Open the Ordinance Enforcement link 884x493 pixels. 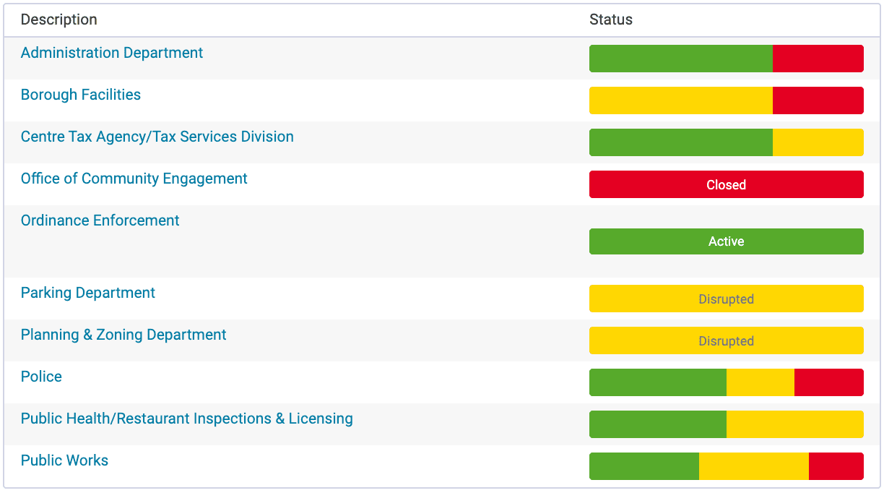point(100,220)
